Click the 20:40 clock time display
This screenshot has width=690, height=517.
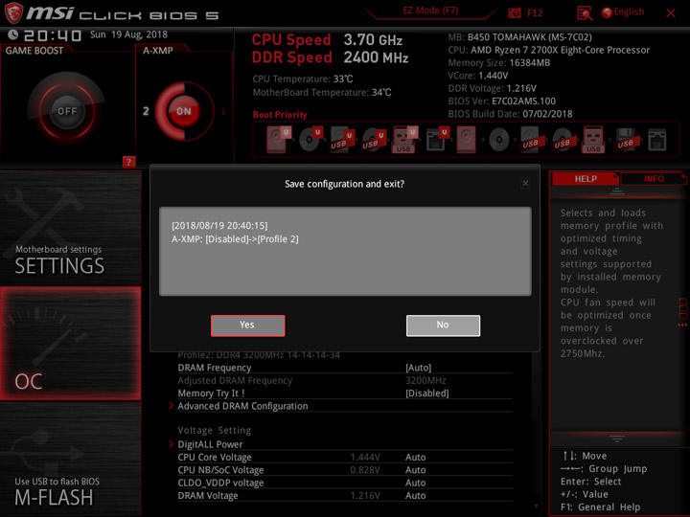click(53, 35)
